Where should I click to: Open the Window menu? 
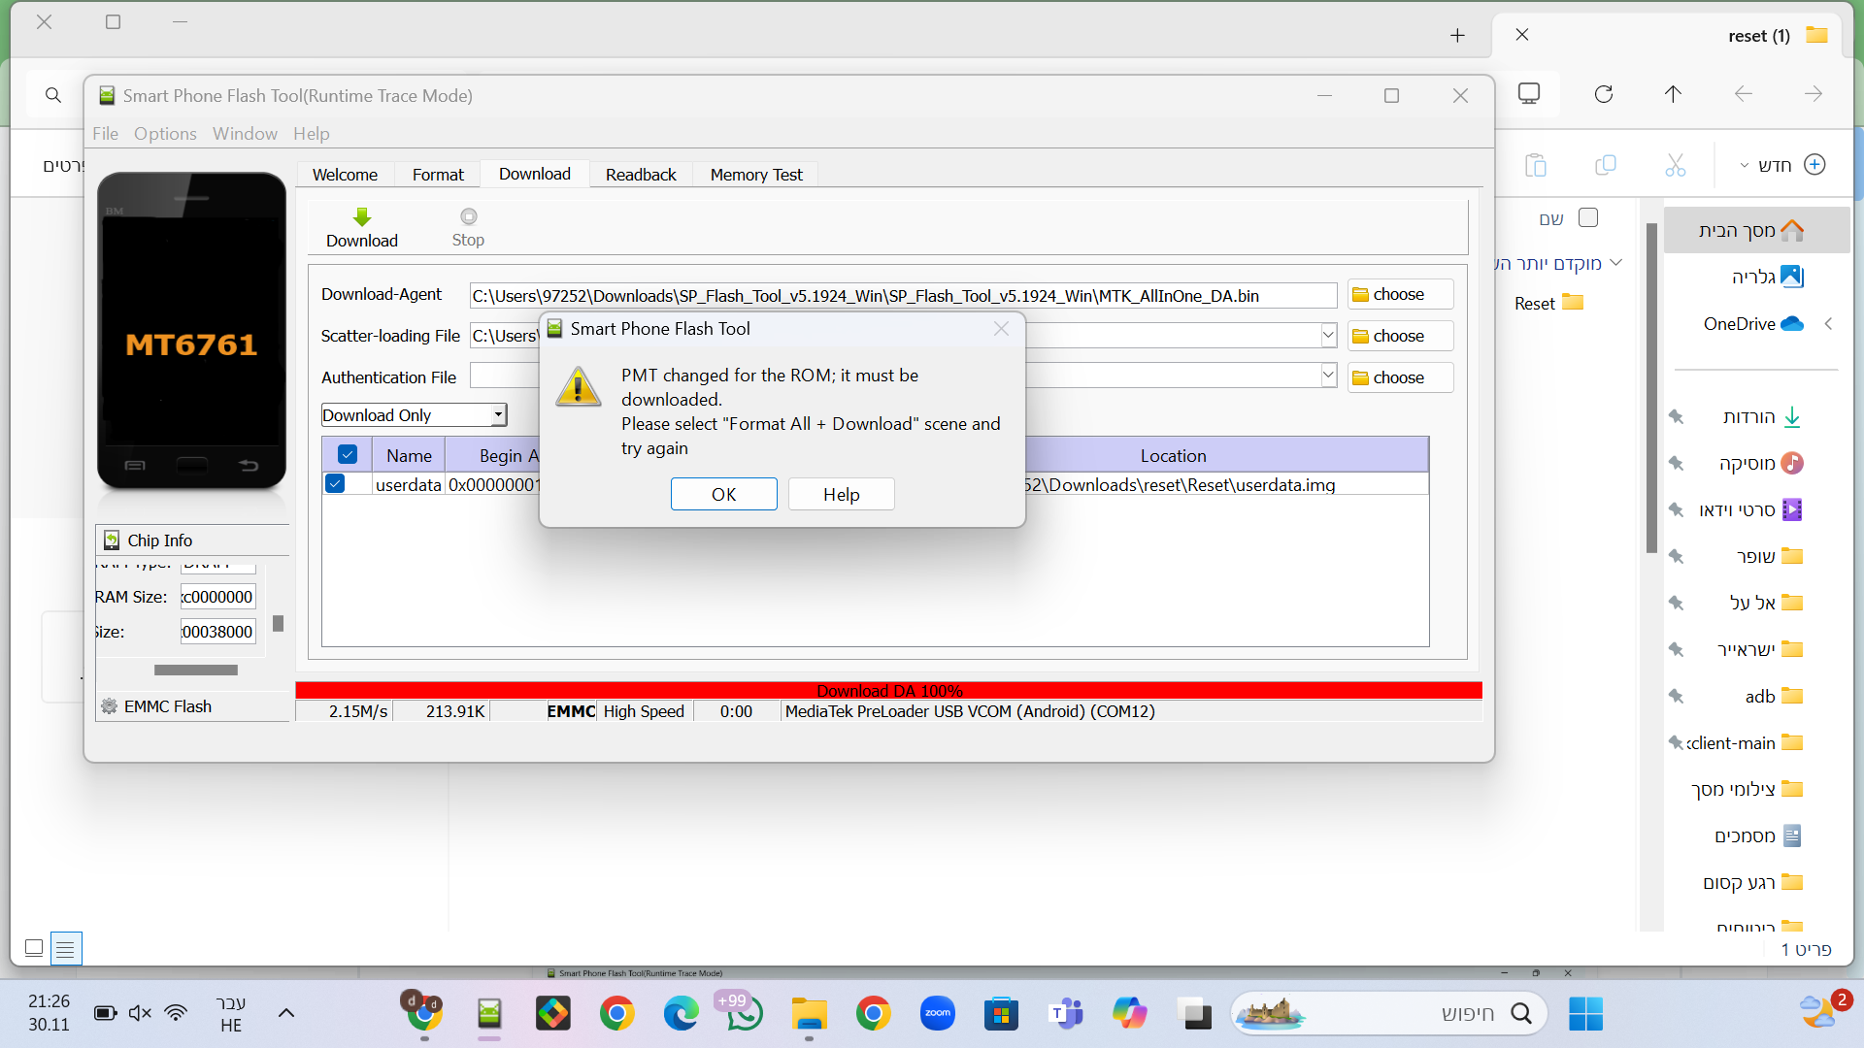pyautogui.click(x=245, y=133)
